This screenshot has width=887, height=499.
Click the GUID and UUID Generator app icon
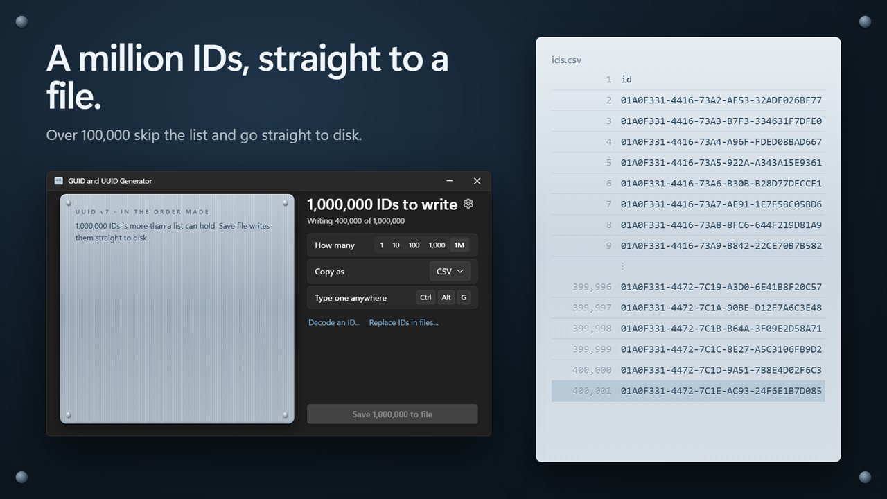(58, 181)
